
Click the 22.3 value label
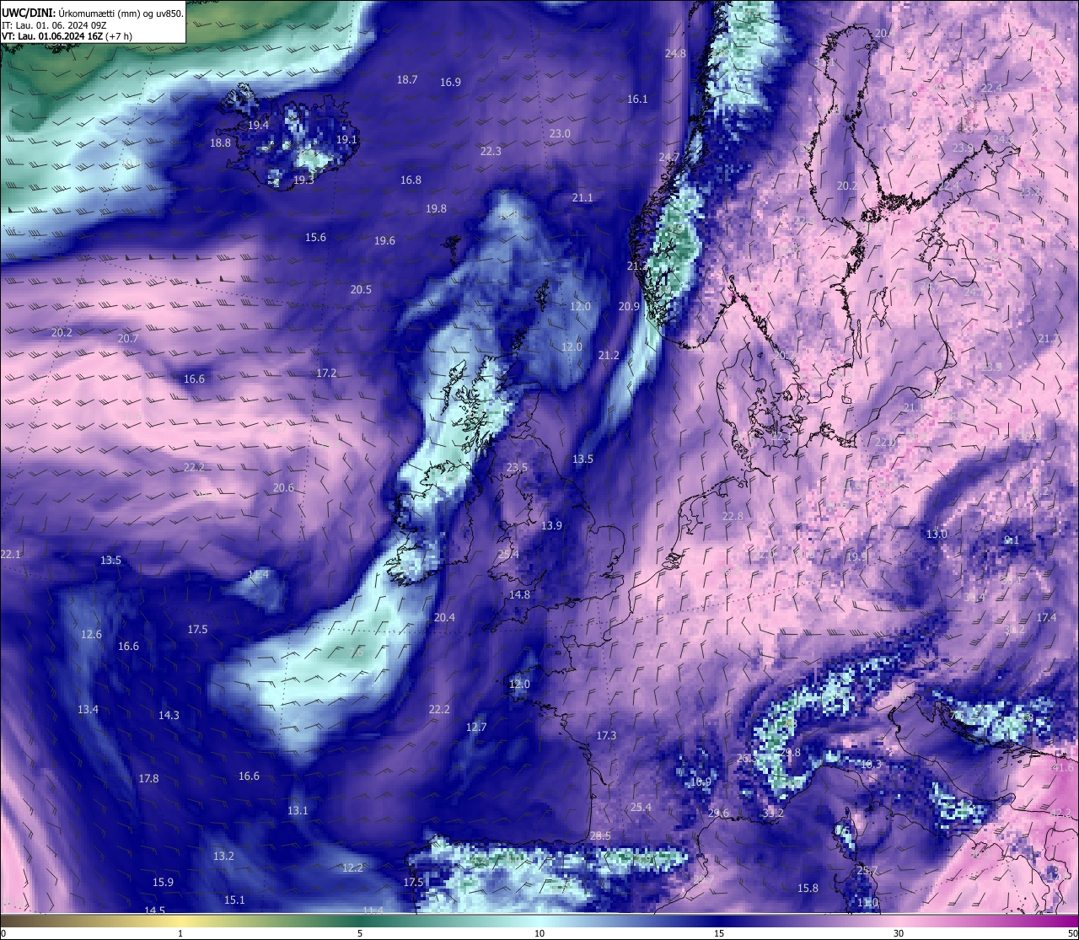pos(491,151)
